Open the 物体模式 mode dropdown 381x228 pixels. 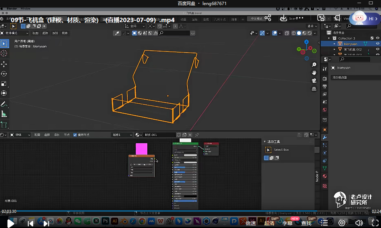(x=15, y=33)
